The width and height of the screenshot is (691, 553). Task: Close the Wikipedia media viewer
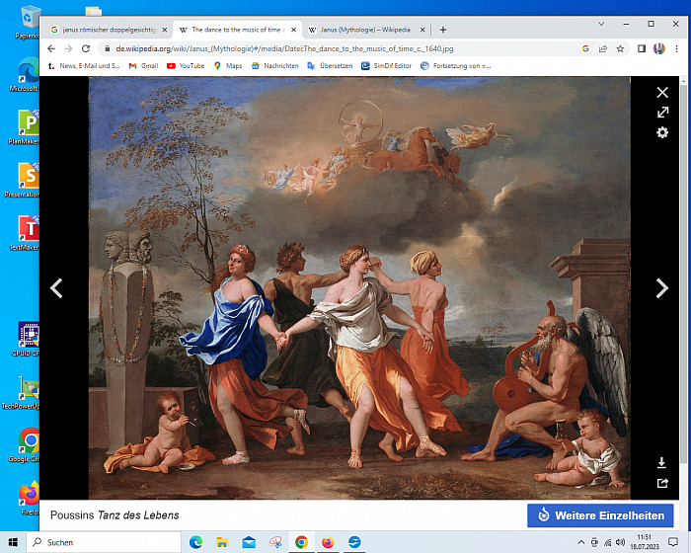[x=662, y=92]
